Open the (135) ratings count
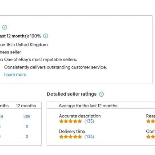The image size is (155, 155). point(89,121)
